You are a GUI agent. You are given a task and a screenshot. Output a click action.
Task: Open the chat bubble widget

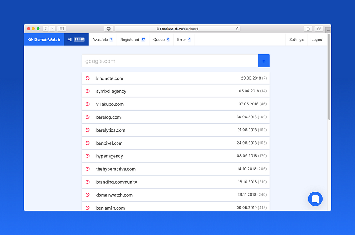[315, 199]
